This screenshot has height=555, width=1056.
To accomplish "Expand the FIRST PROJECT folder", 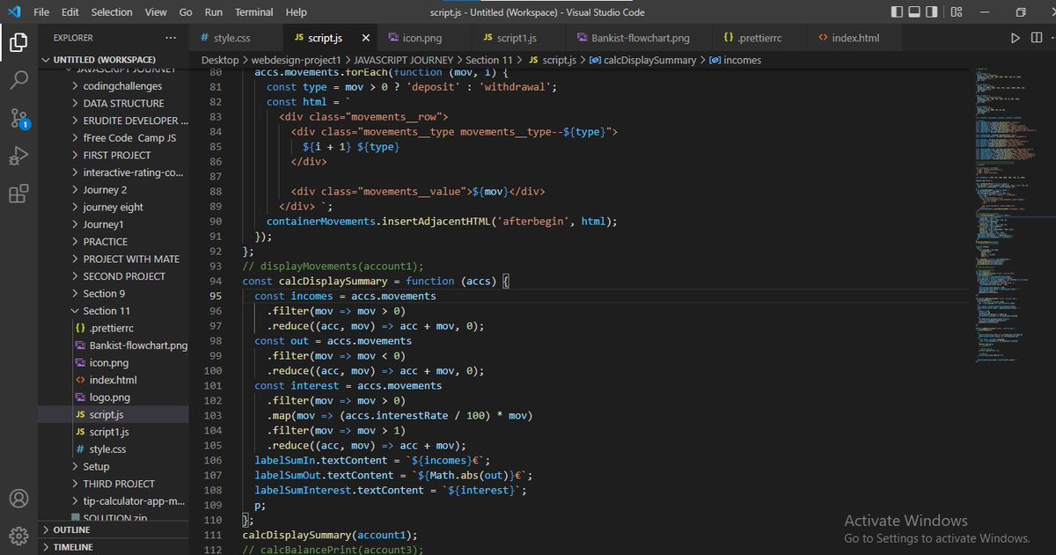I will point(116,155).
